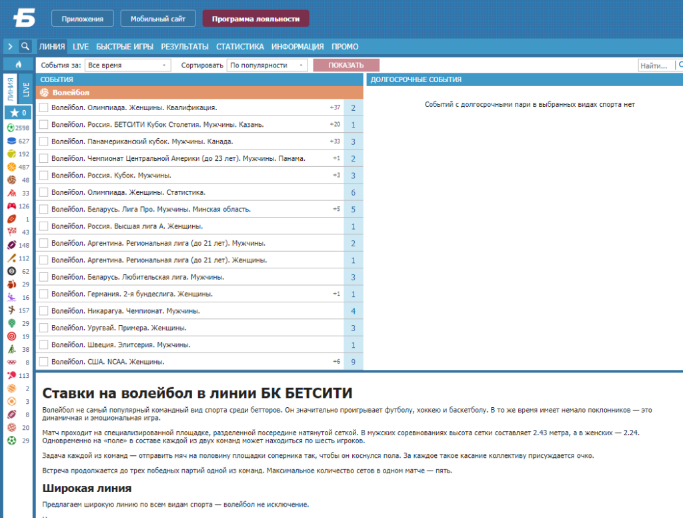Select ice hockey puck icon with 627 events

(x=12, y=141)
